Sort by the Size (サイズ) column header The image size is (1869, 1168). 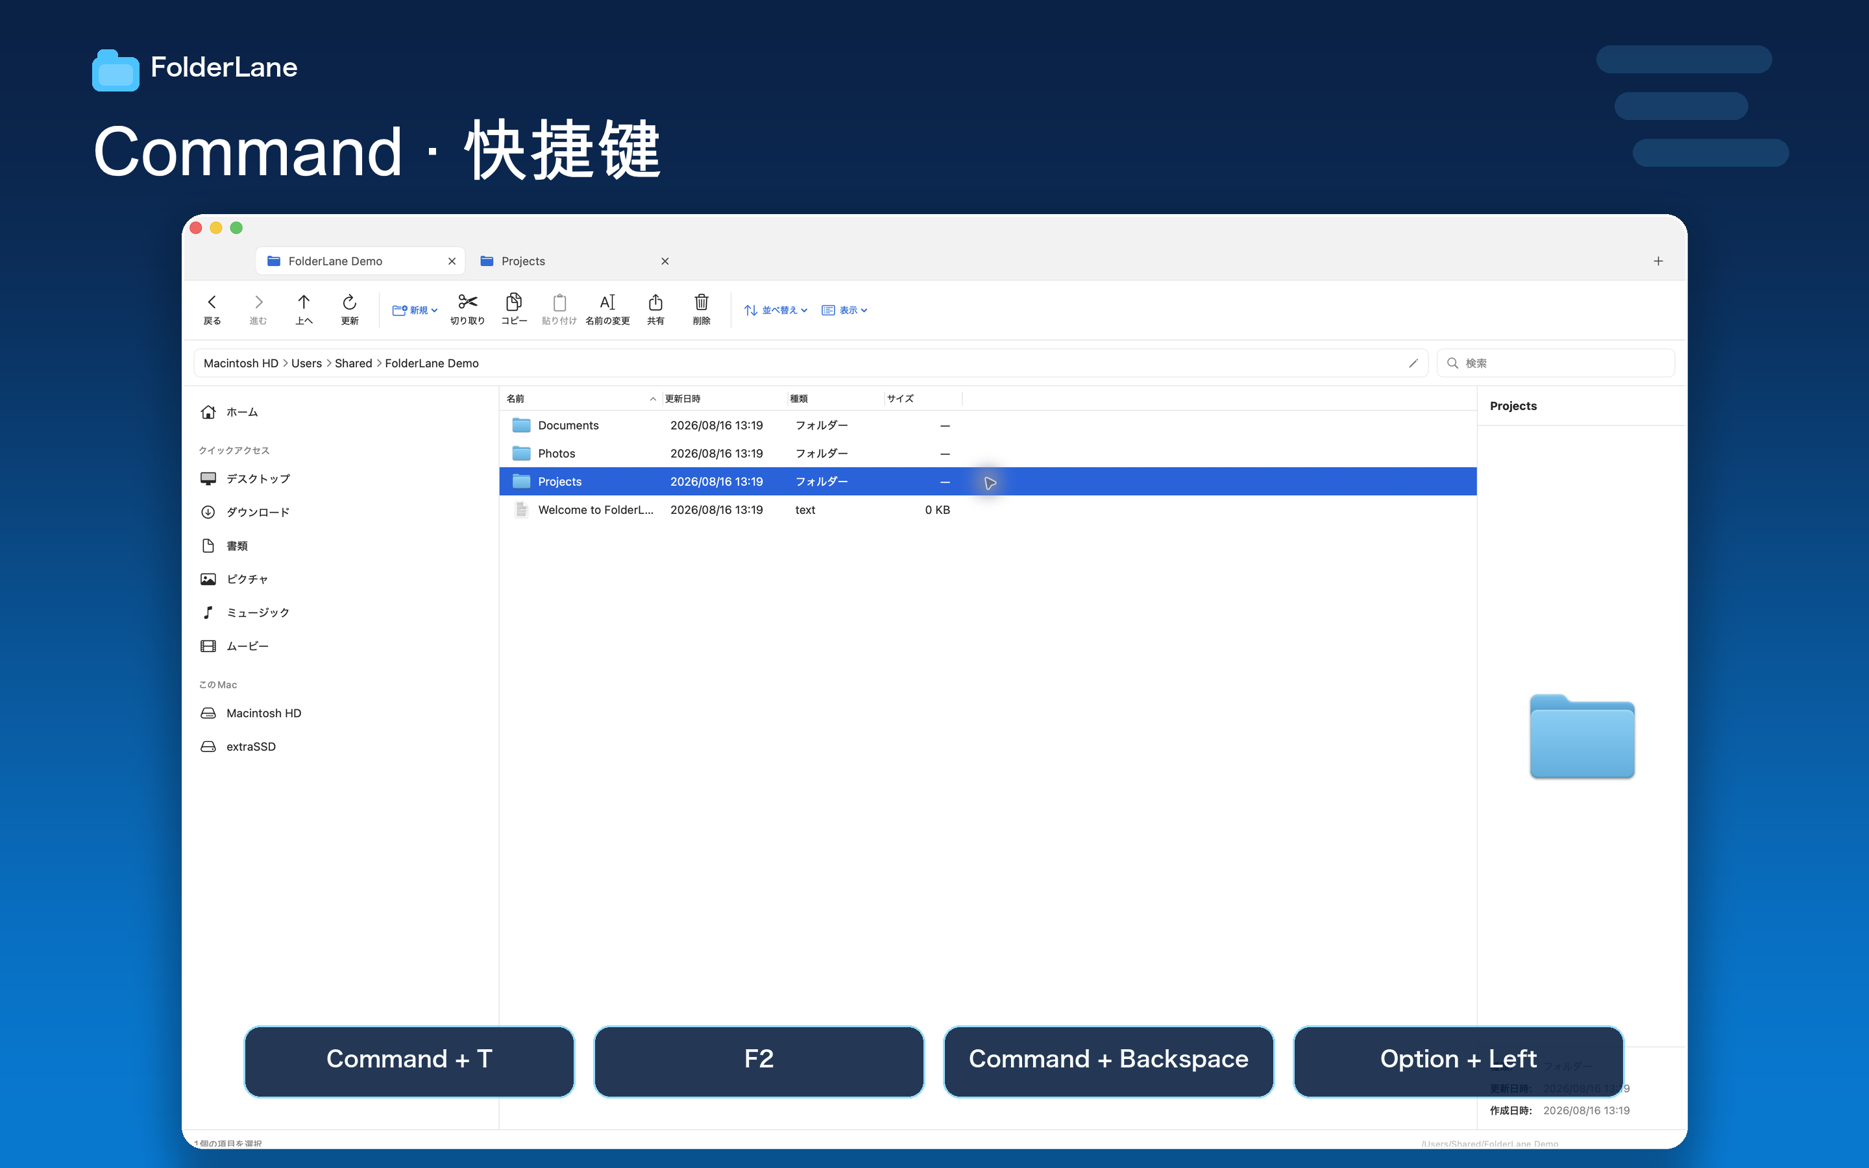[923, 398]
